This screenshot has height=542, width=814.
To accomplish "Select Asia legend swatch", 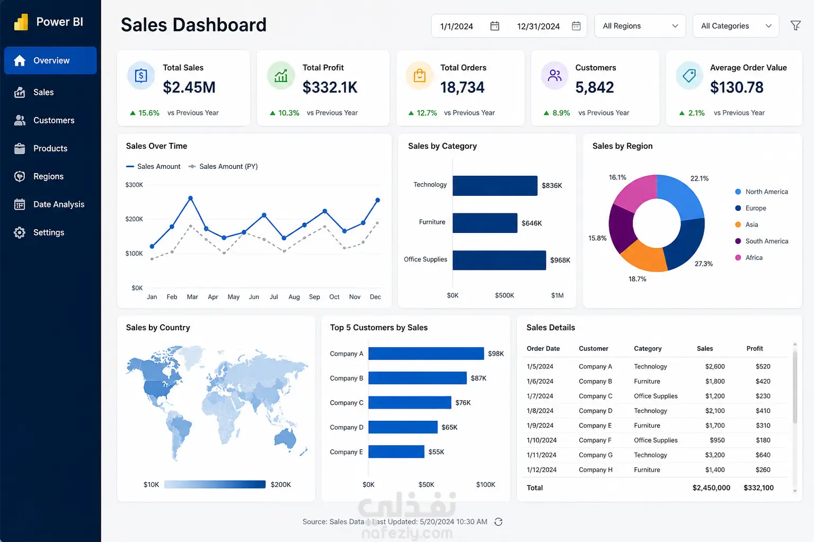I will (738, 225).
